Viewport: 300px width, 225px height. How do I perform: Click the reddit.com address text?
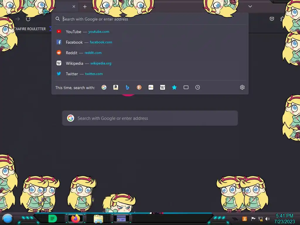(x=93, y=53)
